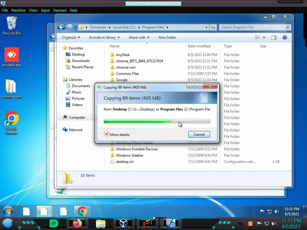Screen dimensions: 307x230
Task: Open the Windows 7 Start orb
Action: click(x=8, y=211)
